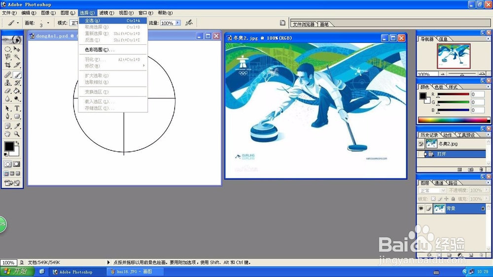
Task: Select the Magic Wand tool
Action: pos(17,57)
